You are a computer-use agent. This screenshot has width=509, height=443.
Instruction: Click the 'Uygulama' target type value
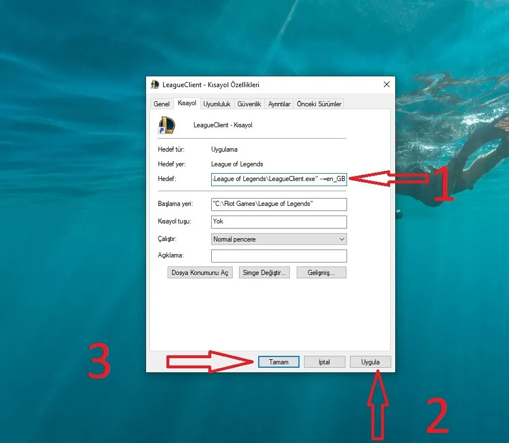pyautogui.click(x=224, y=149)
